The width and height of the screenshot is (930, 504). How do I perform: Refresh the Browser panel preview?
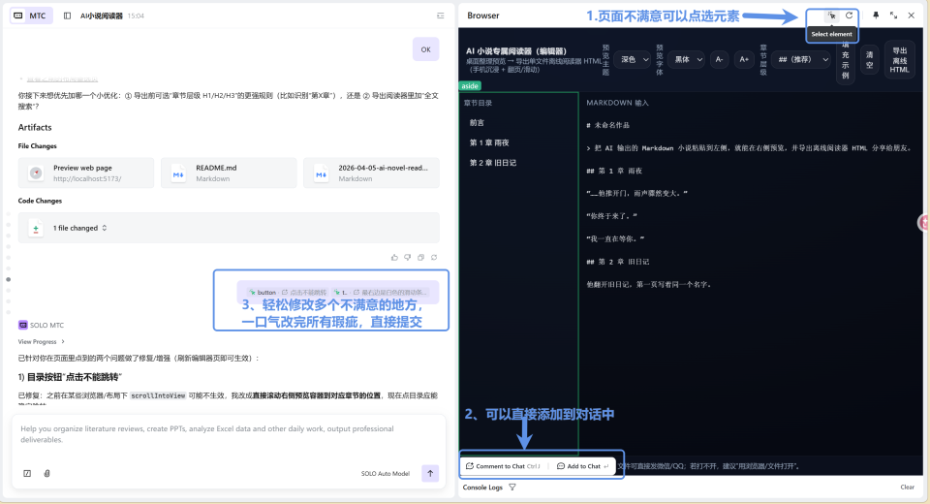[x=849, y=16]
